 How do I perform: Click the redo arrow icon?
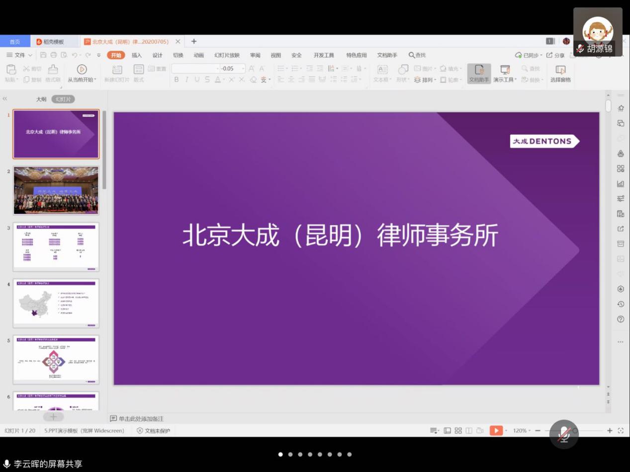88,55
